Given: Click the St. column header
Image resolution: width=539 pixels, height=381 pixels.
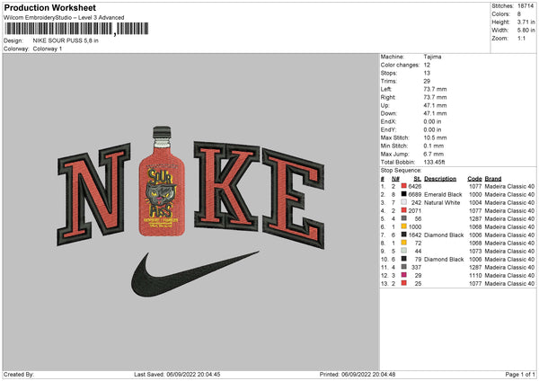Looking at the screenshot, I should pos(418,179).
